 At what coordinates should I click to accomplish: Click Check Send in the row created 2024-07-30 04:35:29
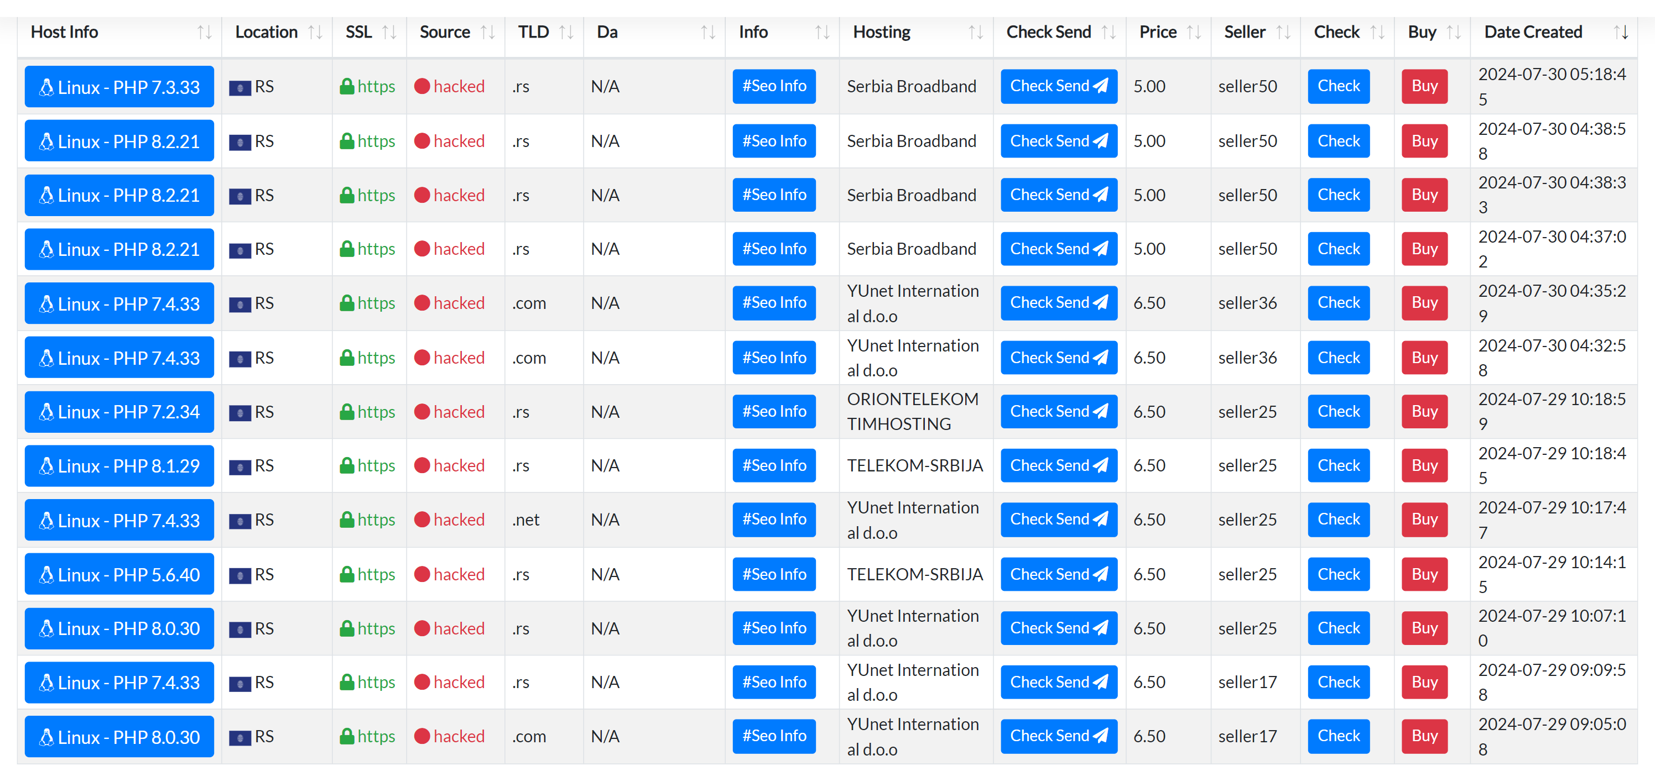[1058, 302]
